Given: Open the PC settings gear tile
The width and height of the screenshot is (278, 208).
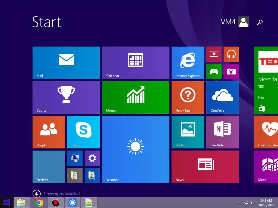Looking at the screenshot, I should tap(92, 158).
